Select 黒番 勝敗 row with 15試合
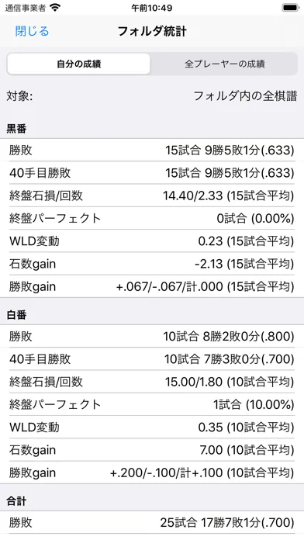This screenshot has height=540, width=304. click(x=152, y=151)
